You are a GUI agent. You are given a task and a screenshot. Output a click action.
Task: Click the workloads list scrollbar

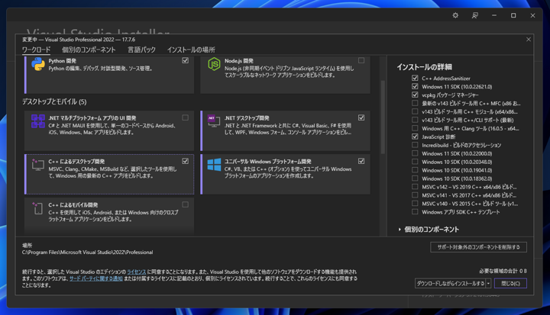click(x=383, y=117)
